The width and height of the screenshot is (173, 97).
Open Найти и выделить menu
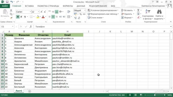[x=159, y=15]
